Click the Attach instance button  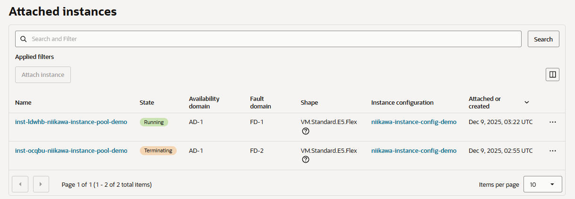coord(43,75)
